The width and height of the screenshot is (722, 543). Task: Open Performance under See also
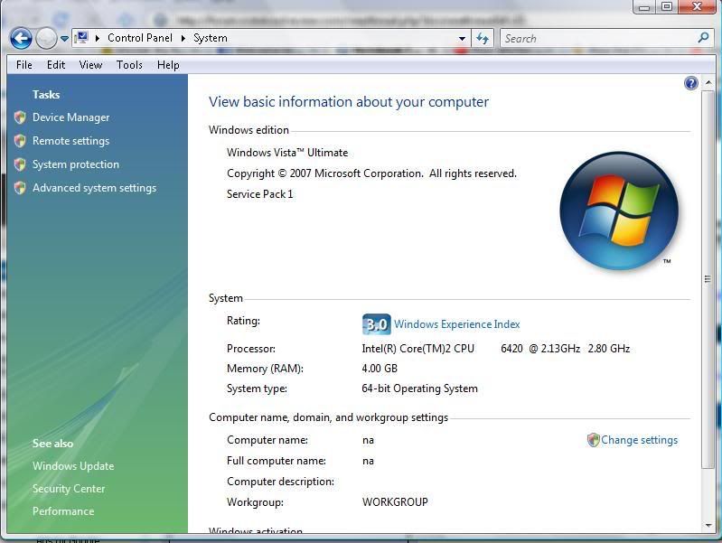tap(63, 511)
